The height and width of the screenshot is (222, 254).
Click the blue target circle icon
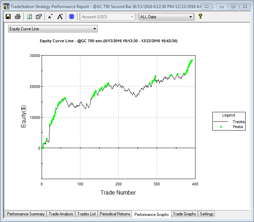72,17
